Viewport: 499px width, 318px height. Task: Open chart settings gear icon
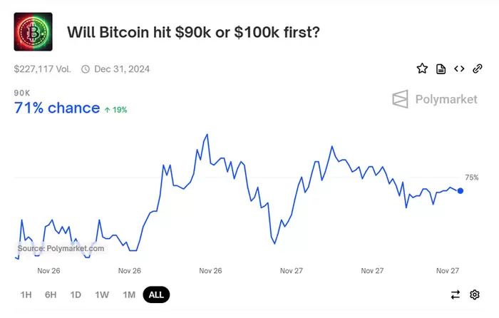click(x=475, y=294)
